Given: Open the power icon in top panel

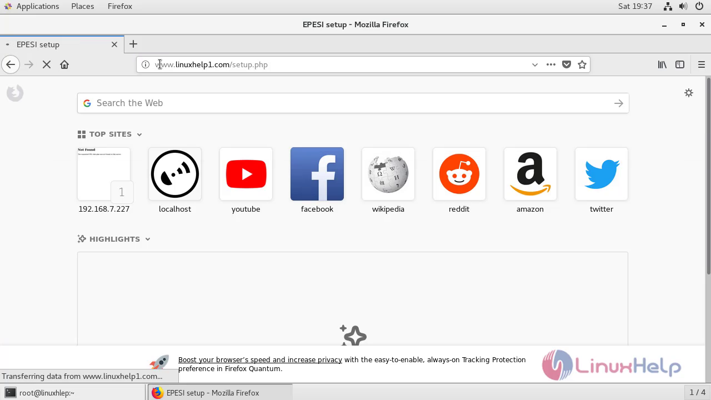Looking at the screenshot, I should [x=699, y=6].
